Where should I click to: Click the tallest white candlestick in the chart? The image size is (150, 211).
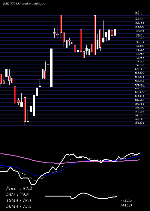click(51, 68)
